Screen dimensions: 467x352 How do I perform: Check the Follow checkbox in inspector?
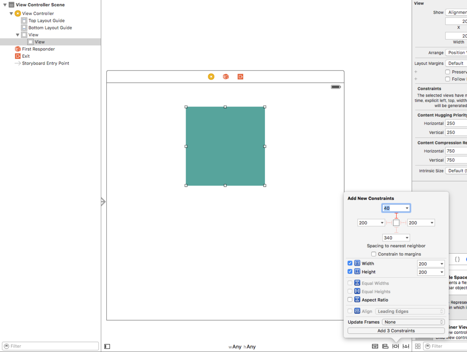click(447, 79)
